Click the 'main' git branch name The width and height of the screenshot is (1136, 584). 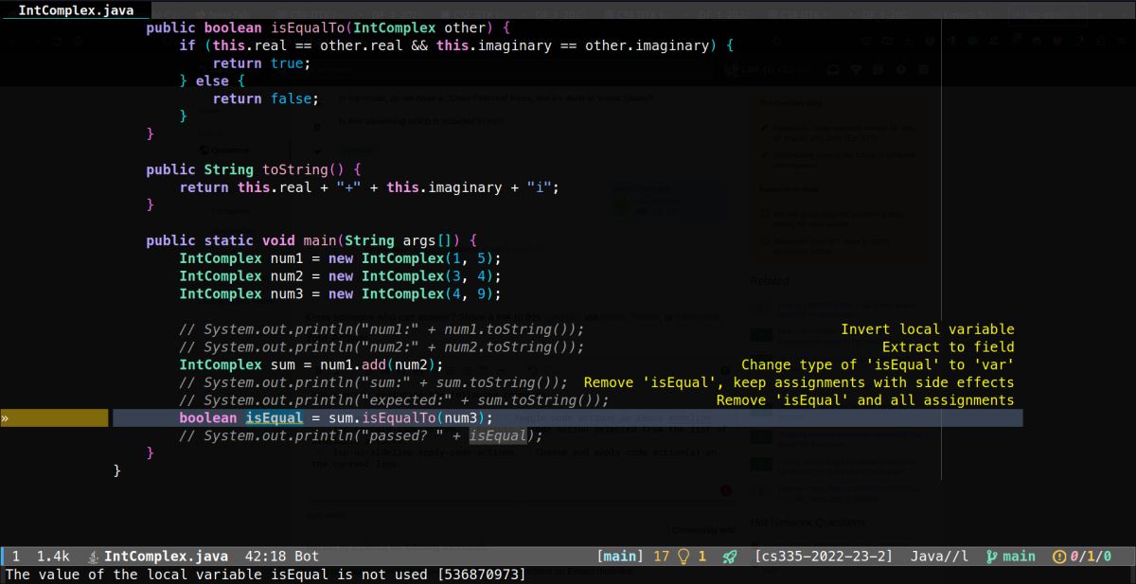[1019, 557]
